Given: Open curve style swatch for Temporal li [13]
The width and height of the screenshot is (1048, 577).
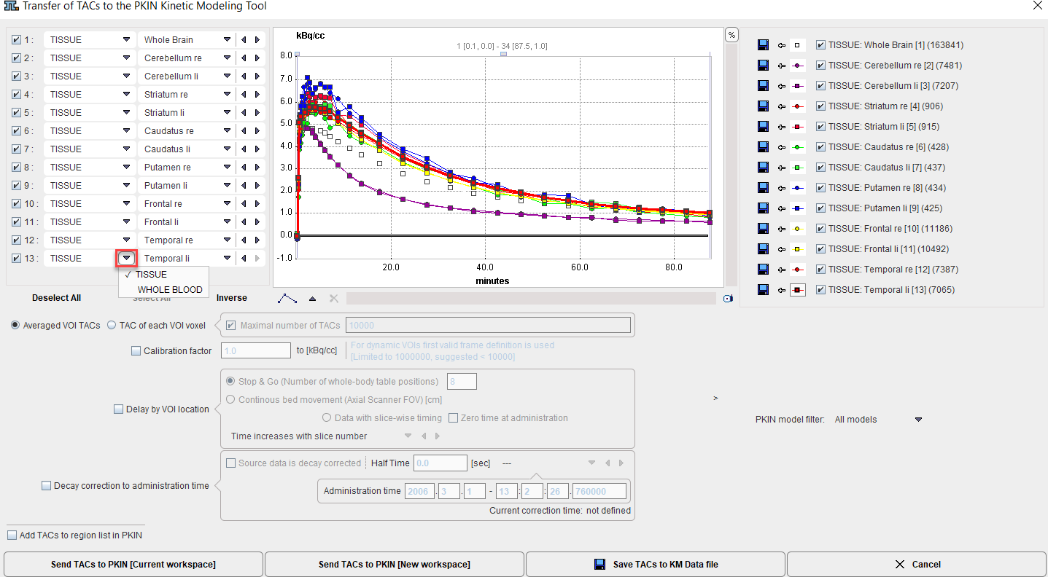Looking at the screenshot, I should [x=798, y=290].
